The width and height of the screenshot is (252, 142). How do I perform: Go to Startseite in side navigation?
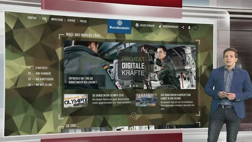(x=42, y=68)
